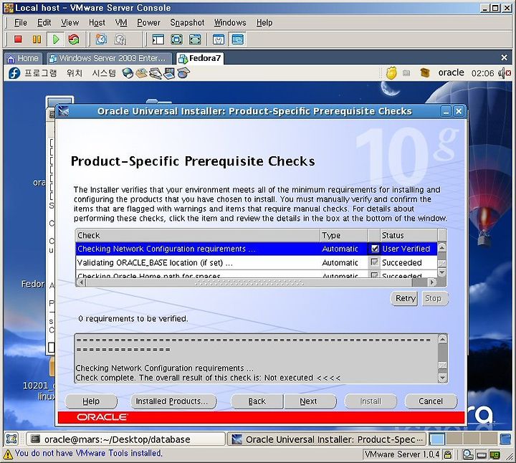Open Installed Products... dialog
Screen dimensions: 516x463
pos(172,401)
